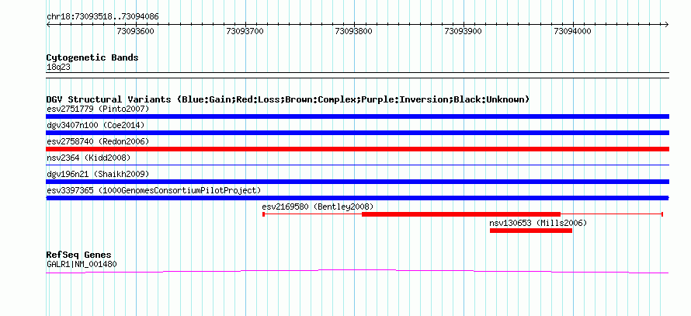Open the dgv3407n100 (Coe2014) variant label
691x316 pixels.
[95, 125]
